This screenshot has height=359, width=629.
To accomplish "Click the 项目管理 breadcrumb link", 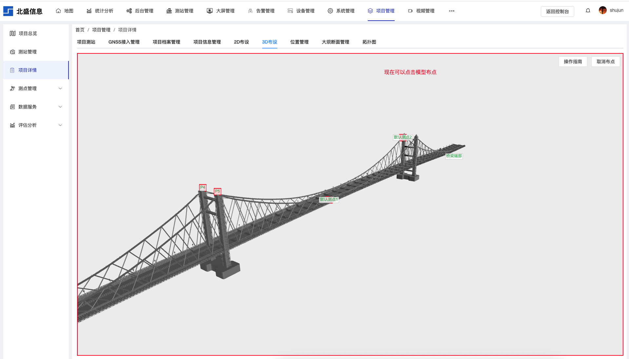I will coord(101,30).
